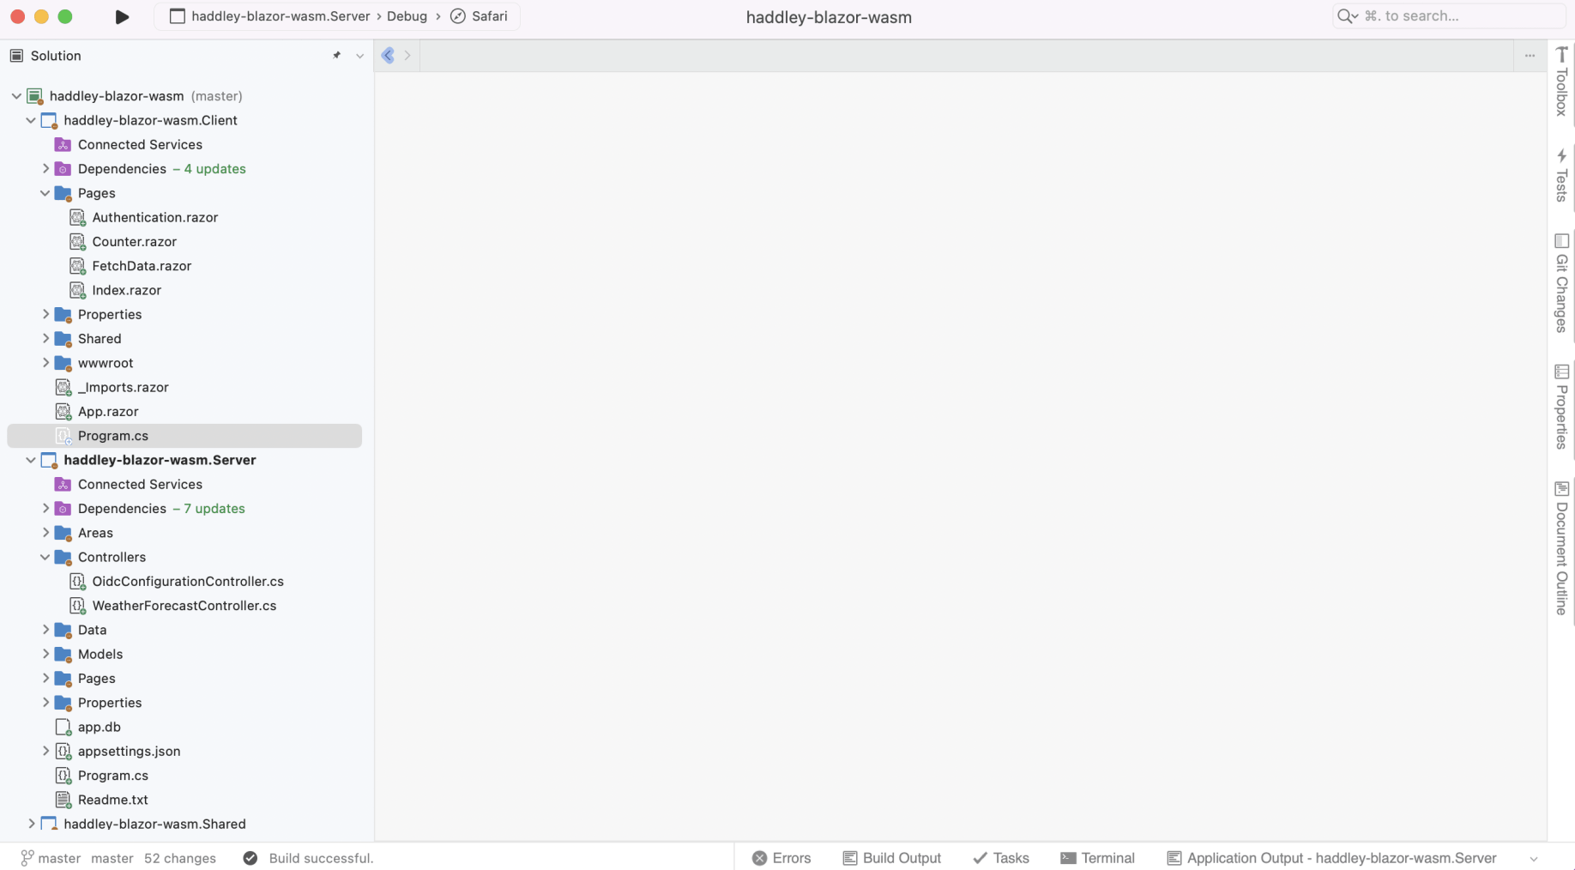
Task: Focus the global search field
Action: coord(1449,16)
